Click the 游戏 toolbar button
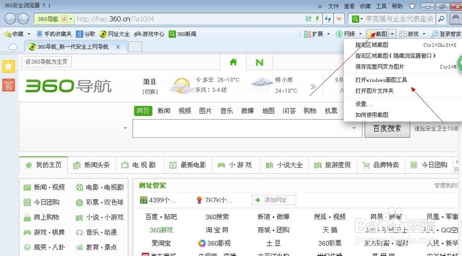This screenshot has height=256, width=462. pyautogui.click(x=409, y=34)
